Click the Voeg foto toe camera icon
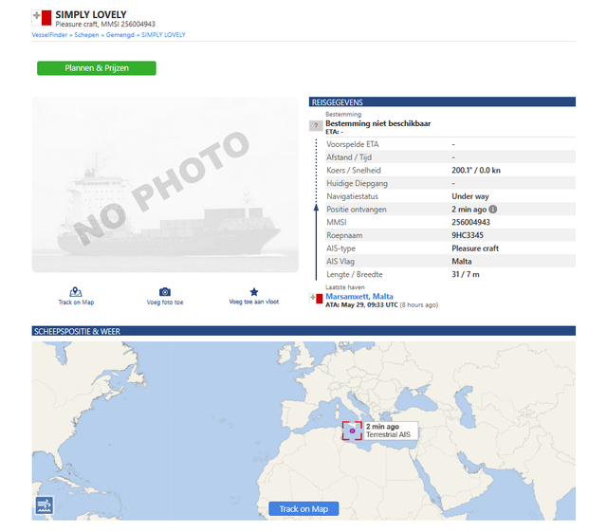 pos(165,291)
